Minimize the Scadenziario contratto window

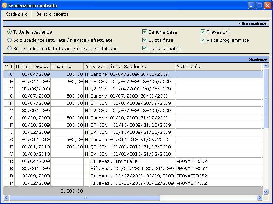tap(252, 6)
